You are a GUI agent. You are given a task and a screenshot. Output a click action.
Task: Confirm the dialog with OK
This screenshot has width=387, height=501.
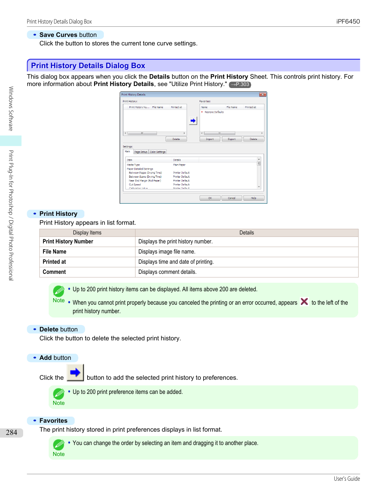(x=210, y=198)
